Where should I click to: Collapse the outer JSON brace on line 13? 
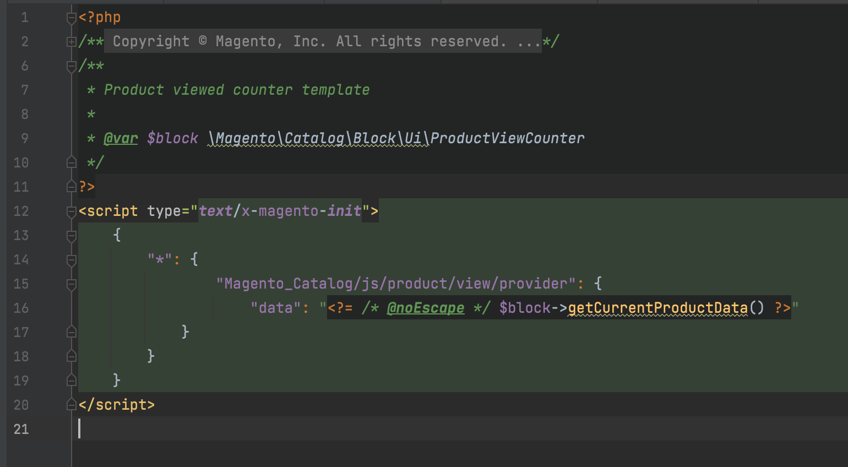coord(71,236)
